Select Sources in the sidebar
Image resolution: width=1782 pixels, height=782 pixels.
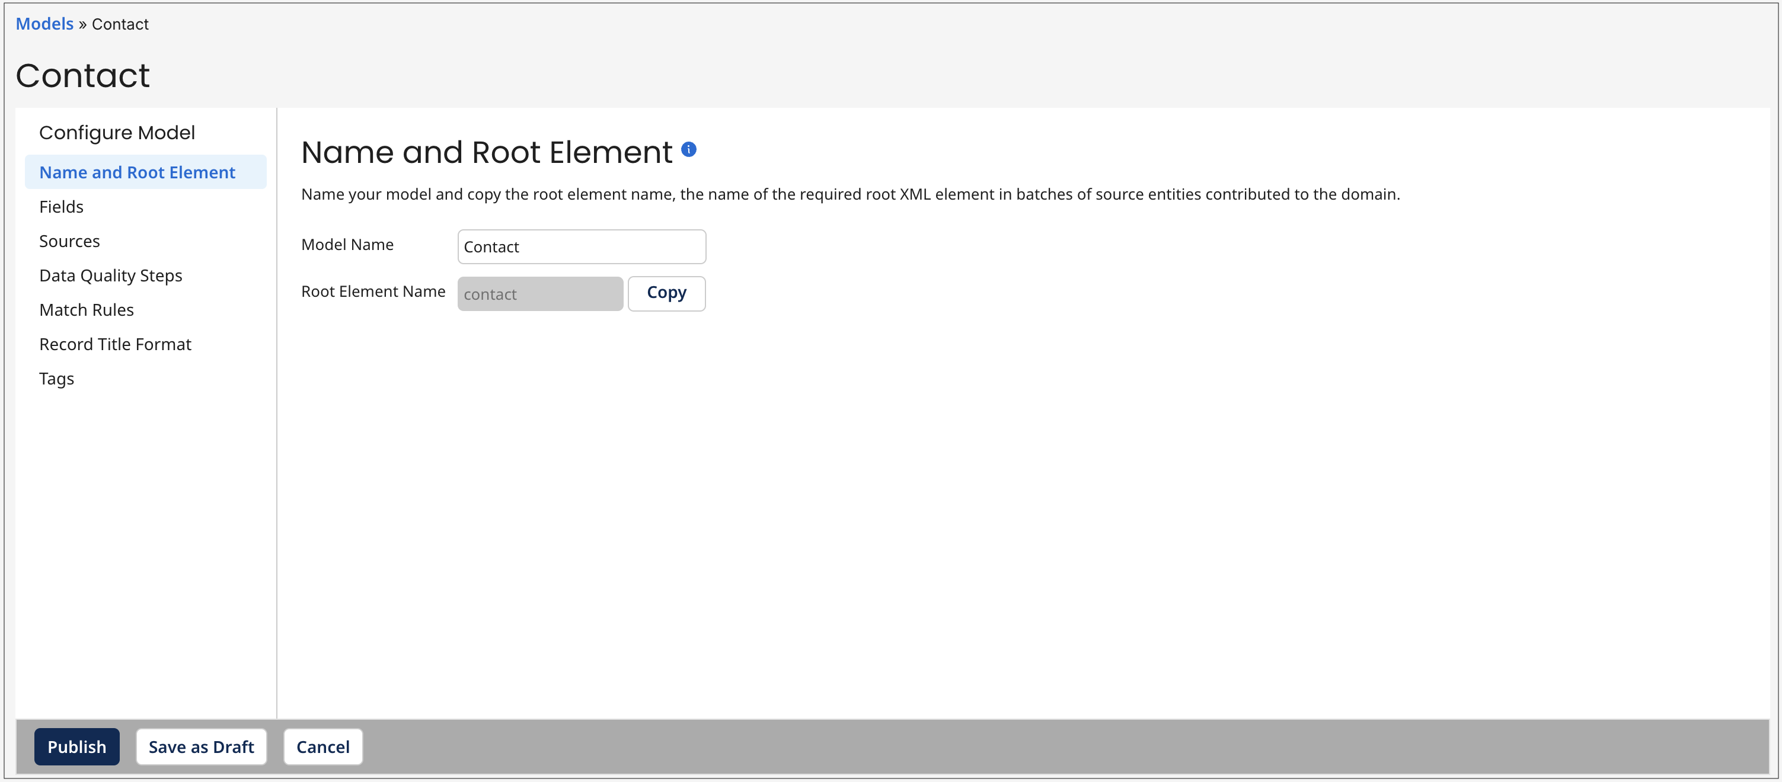tap(69, 241)
